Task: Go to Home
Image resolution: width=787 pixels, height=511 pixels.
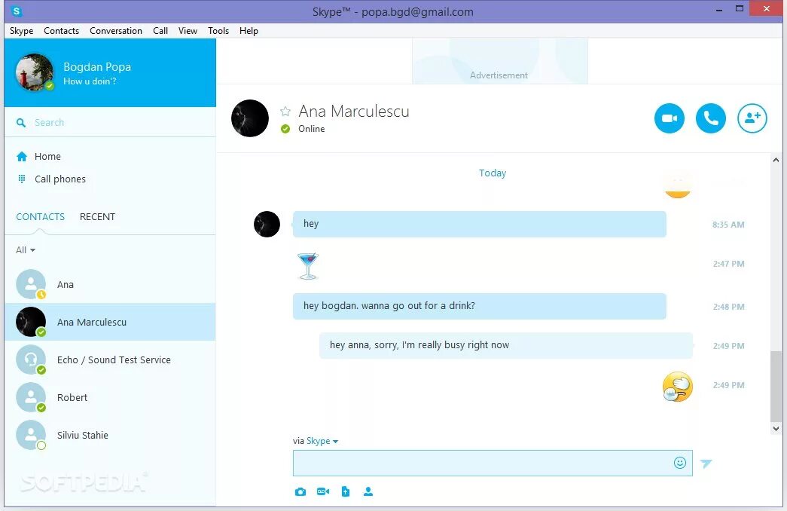Action: pos(47,156)
